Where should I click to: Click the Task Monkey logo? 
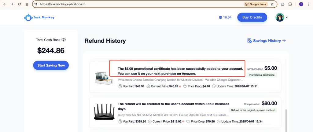point(39,17)
